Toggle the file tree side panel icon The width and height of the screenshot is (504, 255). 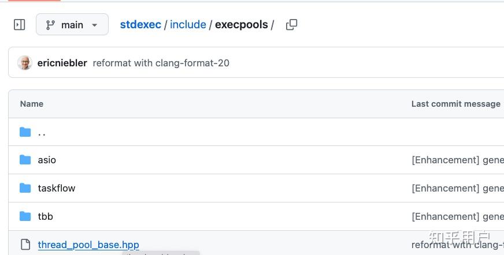20,25
